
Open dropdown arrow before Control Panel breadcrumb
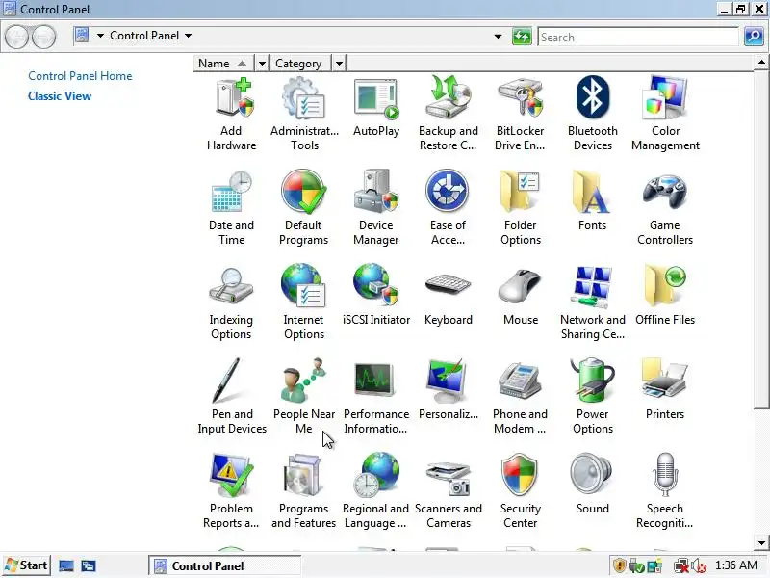click(100, 36)
